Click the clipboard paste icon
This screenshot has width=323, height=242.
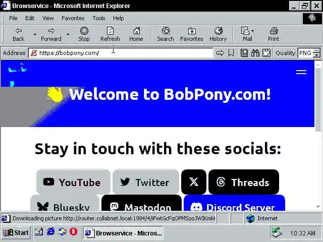266,53
